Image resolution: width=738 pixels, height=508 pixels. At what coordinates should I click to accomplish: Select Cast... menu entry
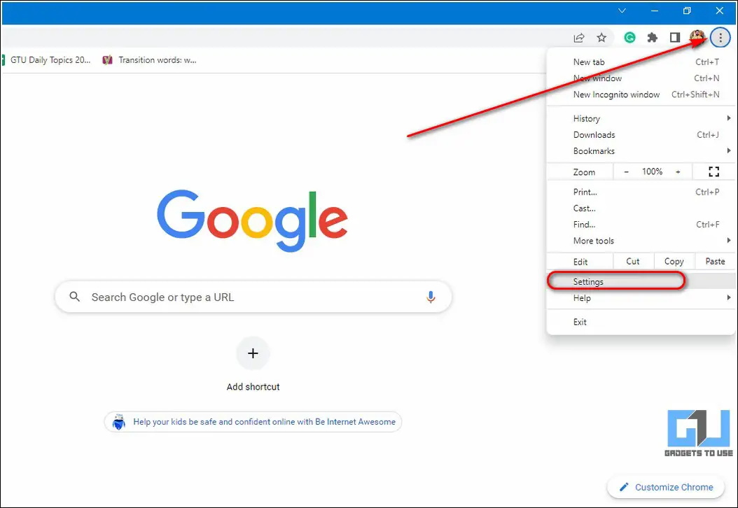pos(641,209)
